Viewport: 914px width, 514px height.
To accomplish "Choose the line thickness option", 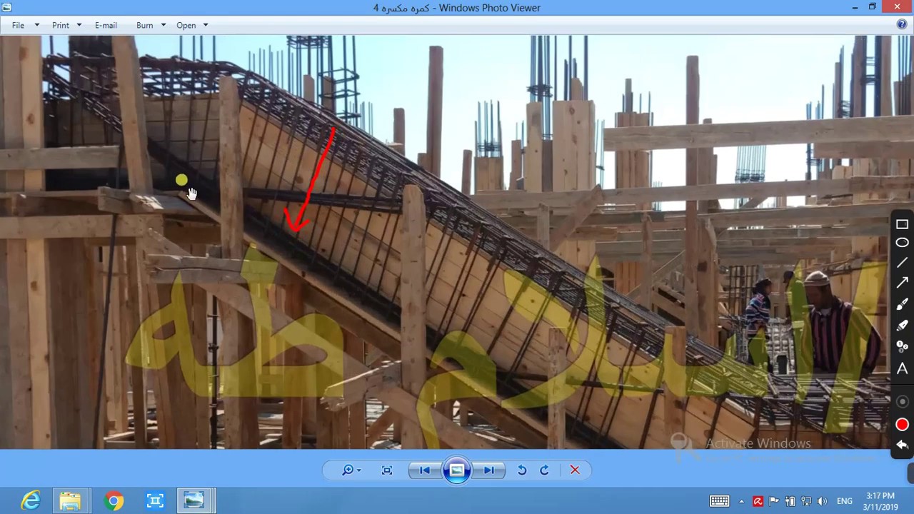I will click(902, 402).
